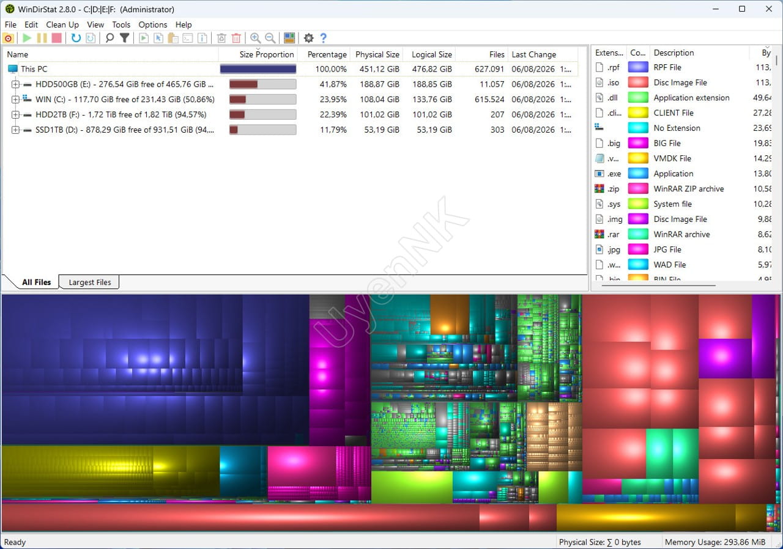The width and height of the screenshot is (783, 549).
Task: Select the All Files tab
Action: [x=36, y=282]
